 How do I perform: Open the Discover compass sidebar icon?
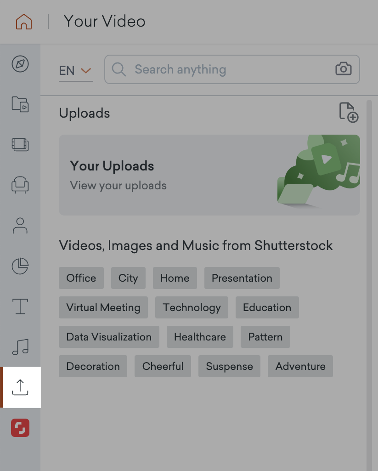click(20, 64)
